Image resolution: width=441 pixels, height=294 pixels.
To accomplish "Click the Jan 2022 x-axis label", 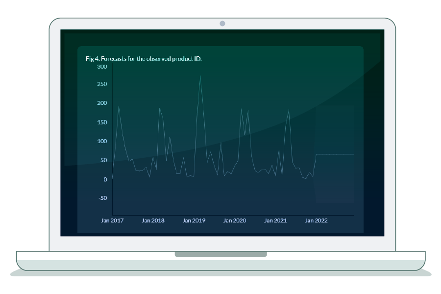I will [x=317, y=220].
